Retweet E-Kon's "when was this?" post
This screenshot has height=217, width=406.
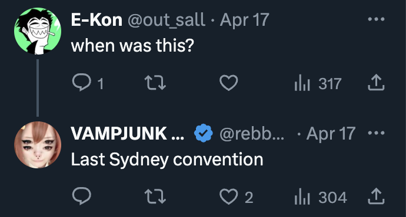point(155,83)
